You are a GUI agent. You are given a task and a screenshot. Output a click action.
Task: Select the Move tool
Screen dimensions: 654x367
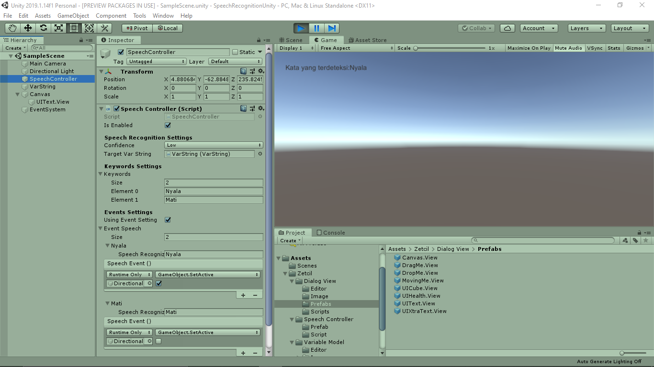27,28
